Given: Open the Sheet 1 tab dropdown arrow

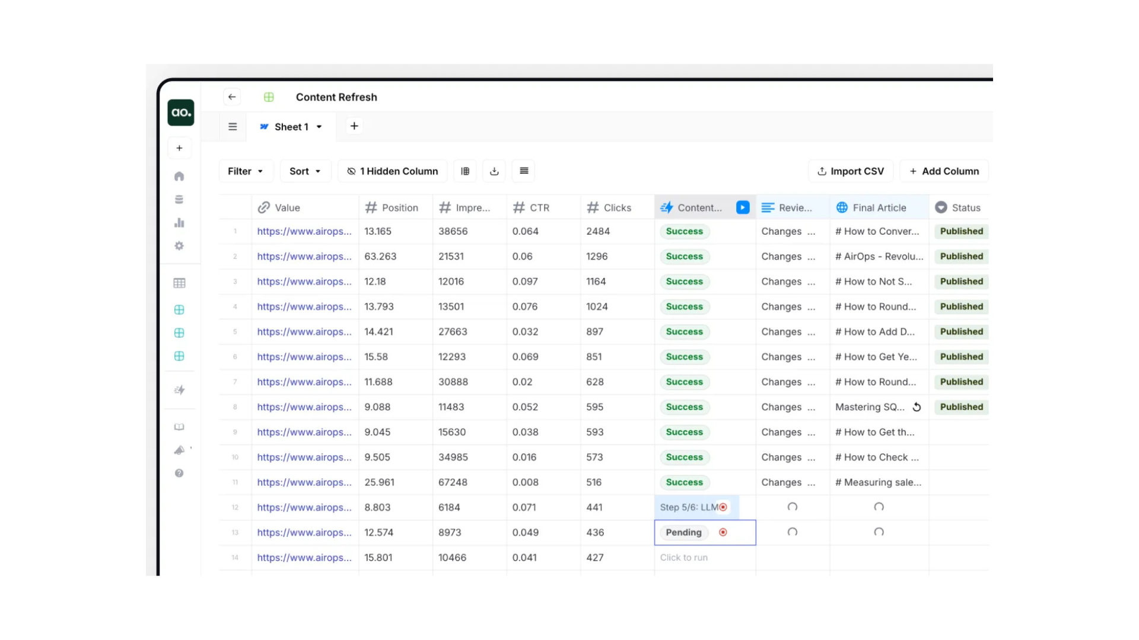Looking at the screenshot, I should tap(319, 127).
